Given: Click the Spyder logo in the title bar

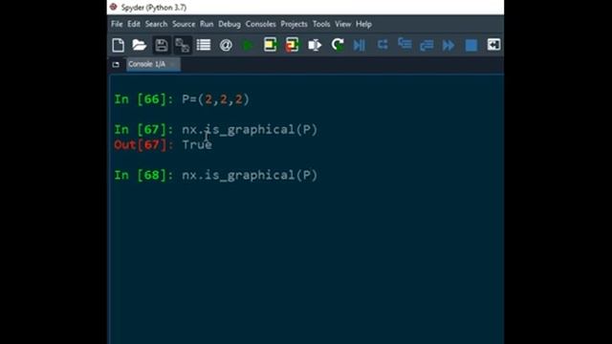Looking at the screenshot, I should (x=114, y=7).
